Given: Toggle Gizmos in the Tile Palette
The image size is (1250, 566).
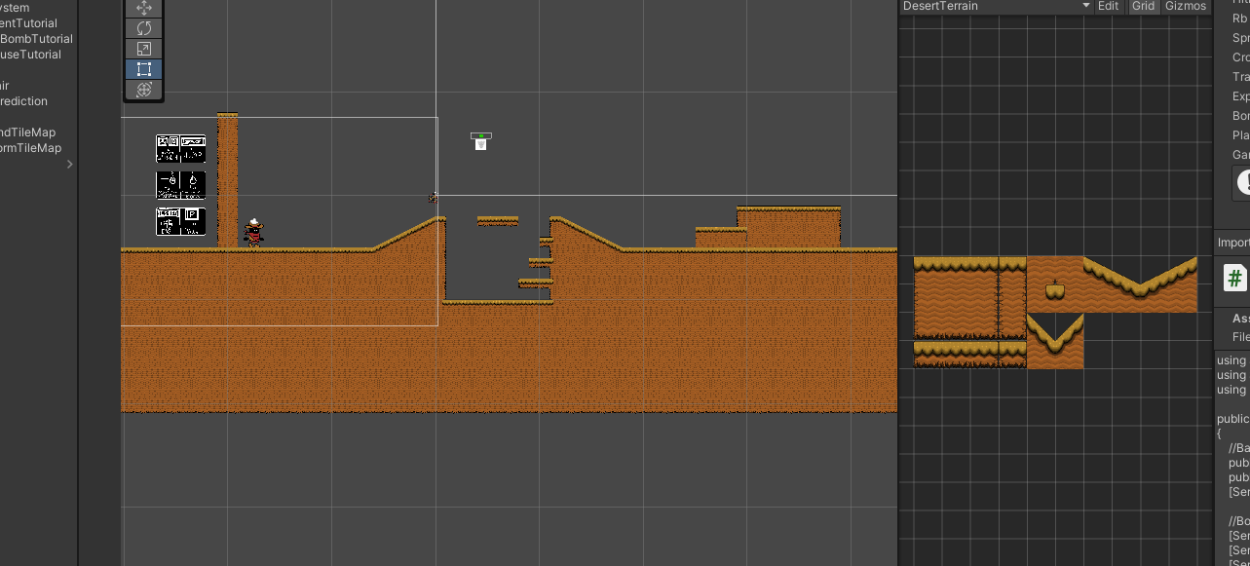Looking at the screenshot, I should coord(1186,6).
